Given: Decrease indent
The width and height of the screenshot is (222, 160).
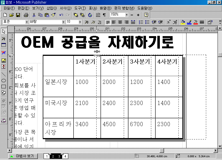Looking at the screenshot, I should [154, 22].
